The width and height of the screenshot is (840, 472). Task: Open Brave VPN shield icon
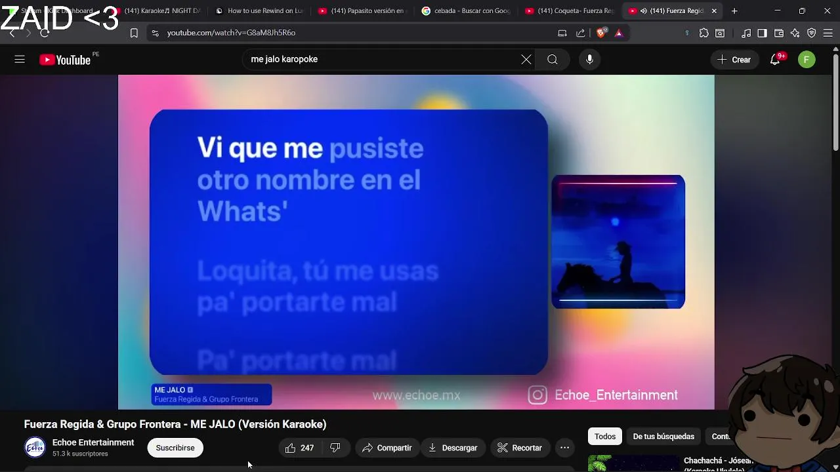coord(812,33)
